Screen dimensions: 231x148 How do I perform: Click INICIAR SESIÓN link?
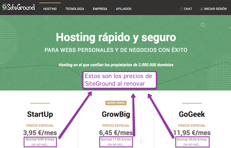coord(215,9)
